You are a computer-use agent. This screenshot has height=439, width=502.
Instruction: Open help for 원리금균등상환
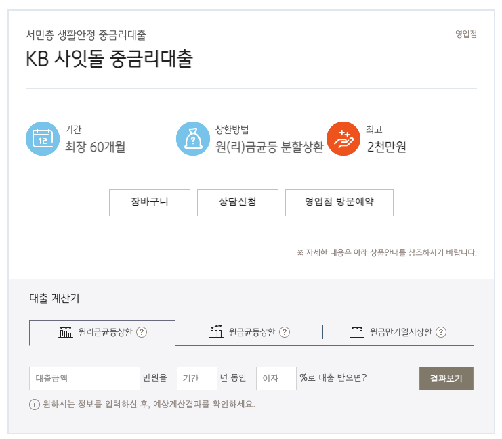point(142,332)
